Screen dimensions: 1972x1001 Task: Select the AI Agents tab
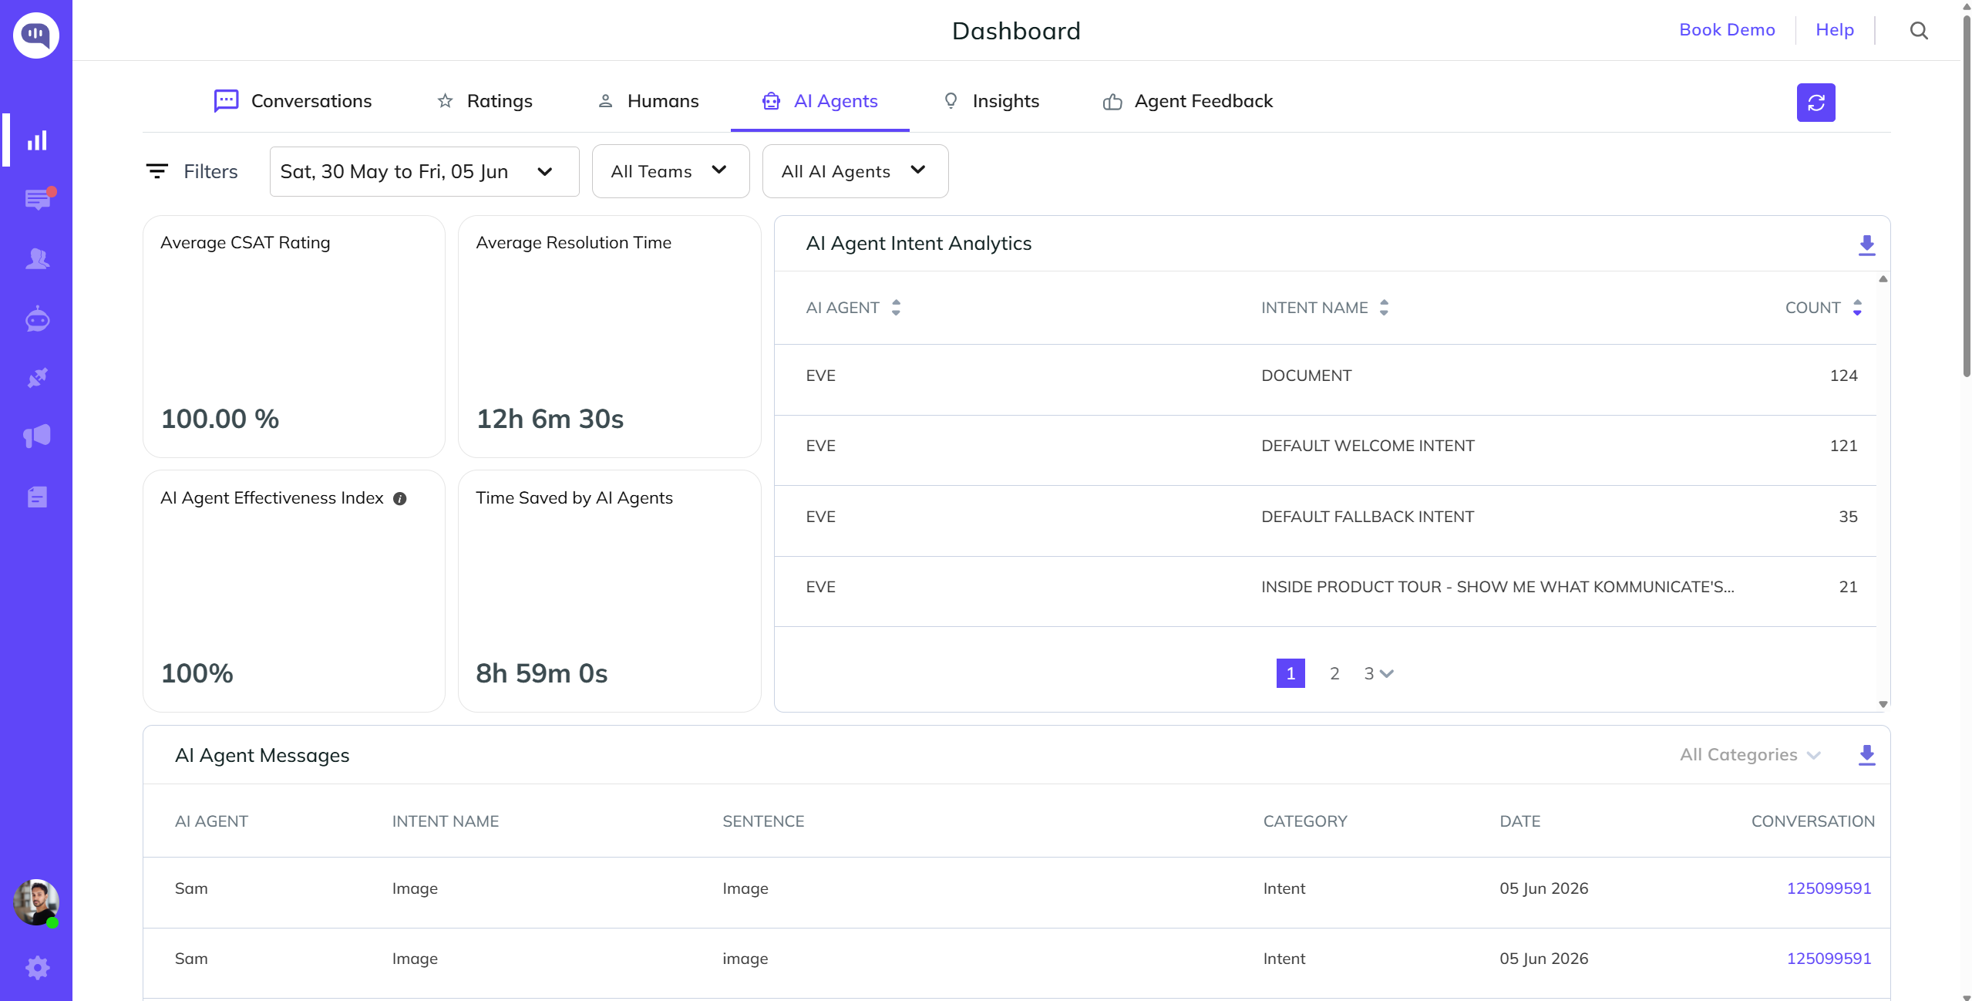click(820, 101)
